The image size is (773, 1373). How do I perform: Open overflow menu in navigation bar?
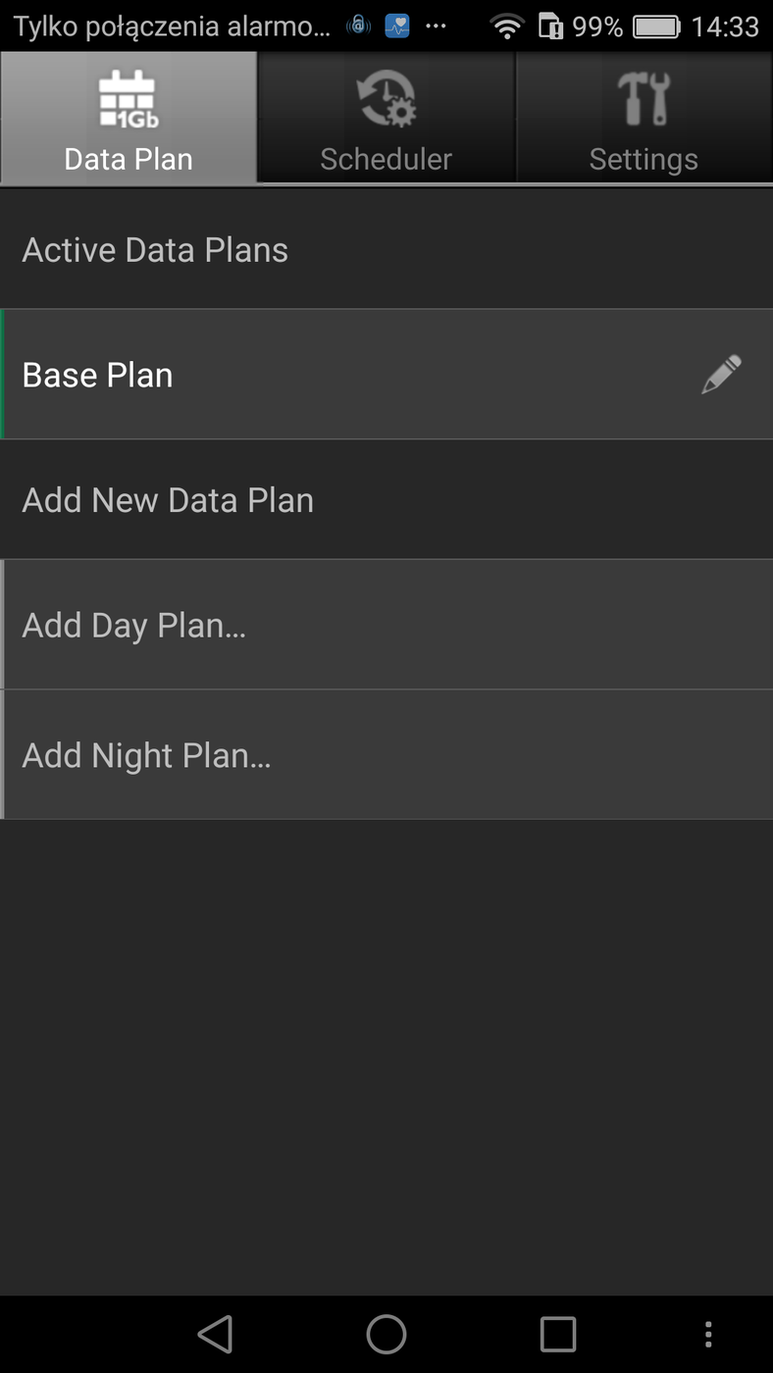708,1334
